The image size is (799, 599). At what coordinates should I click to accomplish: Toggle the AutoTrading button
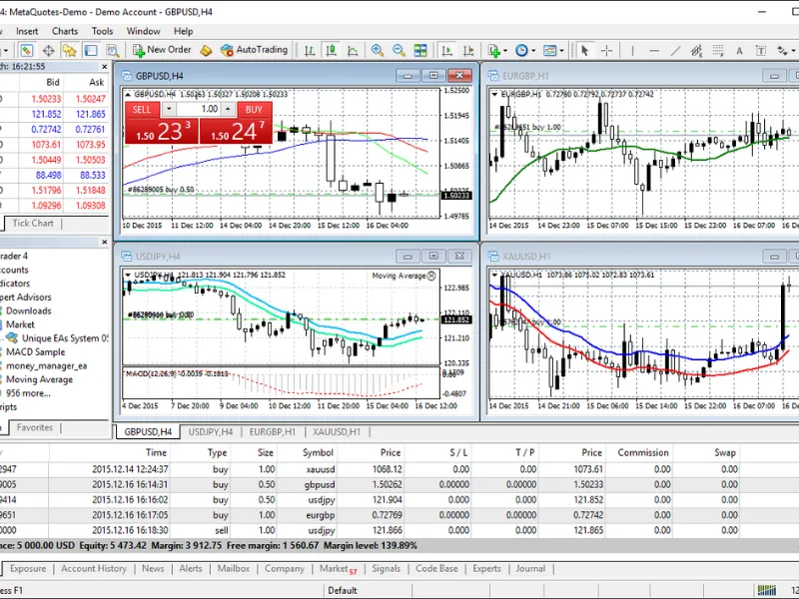tap(254, 50)
